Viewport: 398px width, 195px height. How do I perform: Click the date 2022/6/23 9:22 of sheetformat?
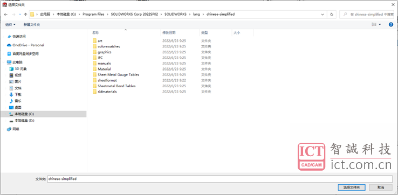pos(174,80)
